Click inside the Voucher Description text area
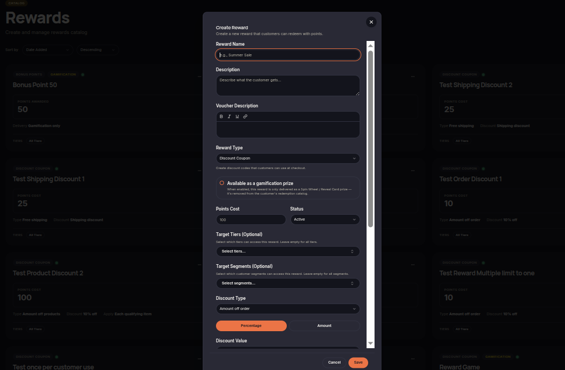 tap(288, 129)
